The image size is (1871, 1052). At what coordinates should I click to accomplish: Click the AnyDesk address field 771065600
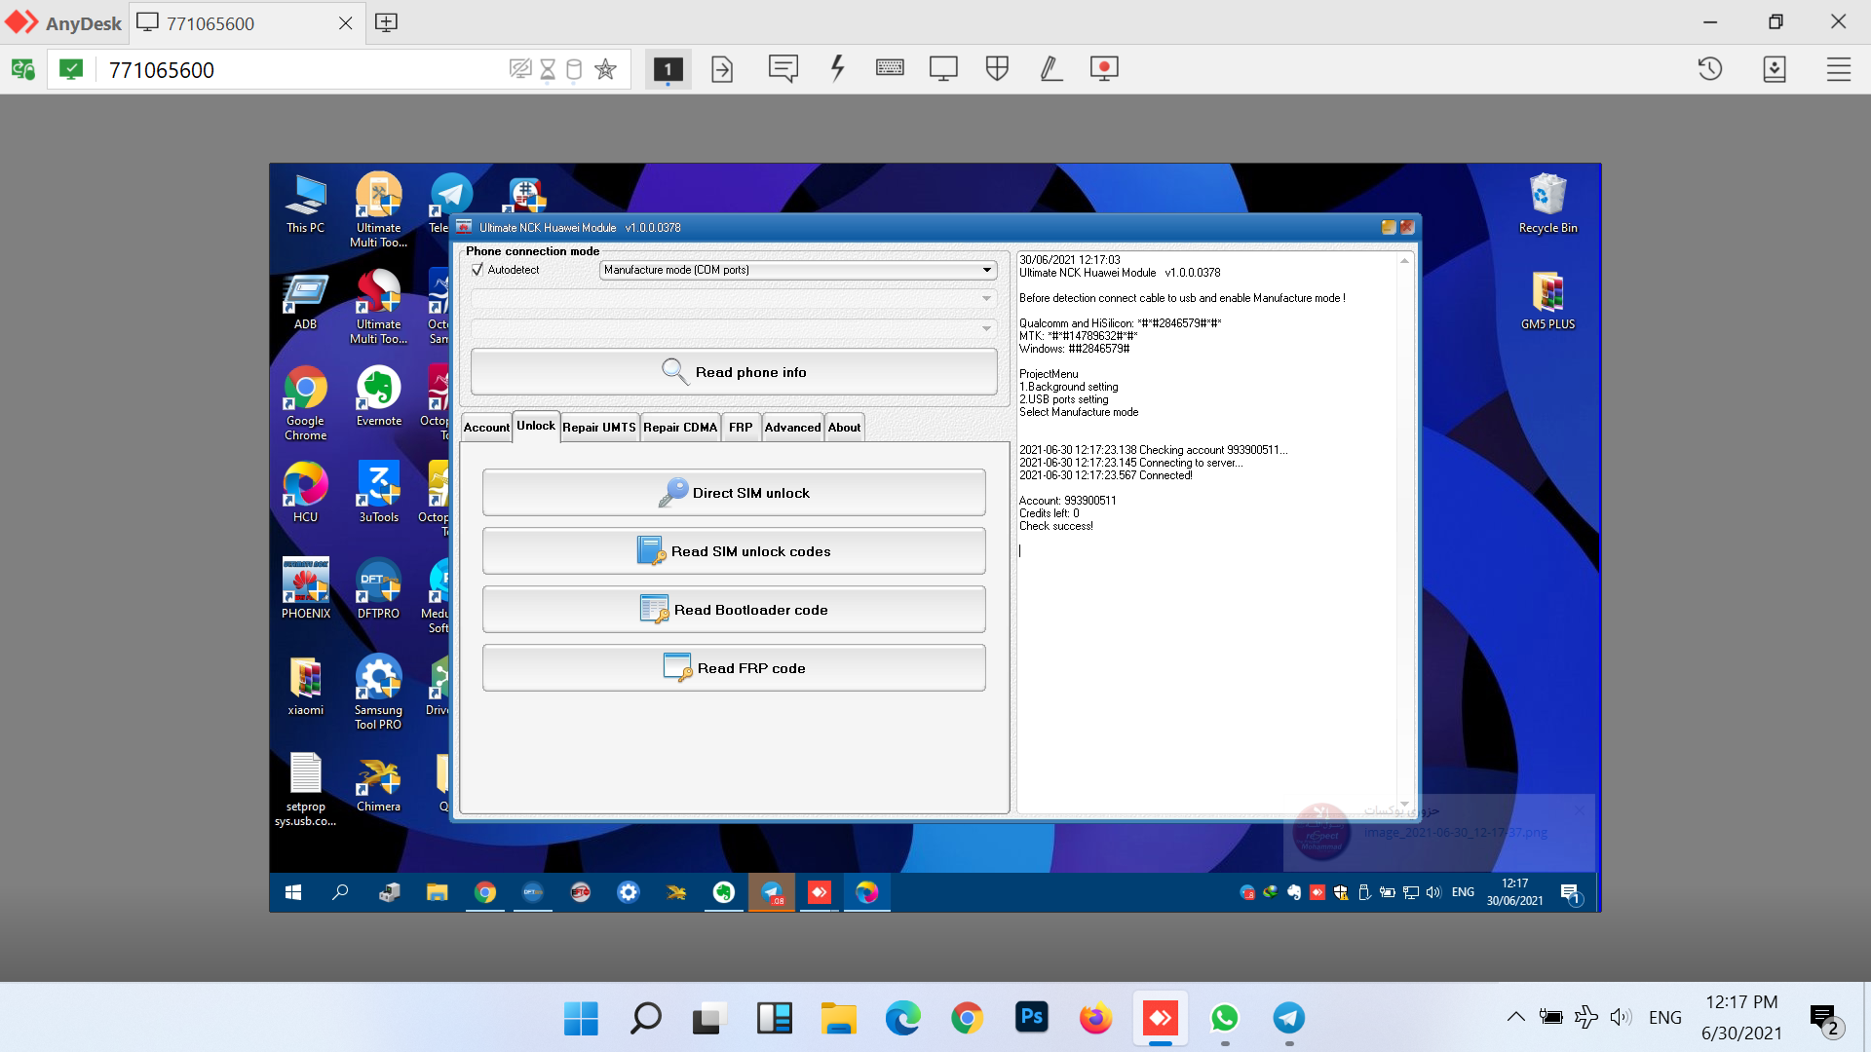302,70
